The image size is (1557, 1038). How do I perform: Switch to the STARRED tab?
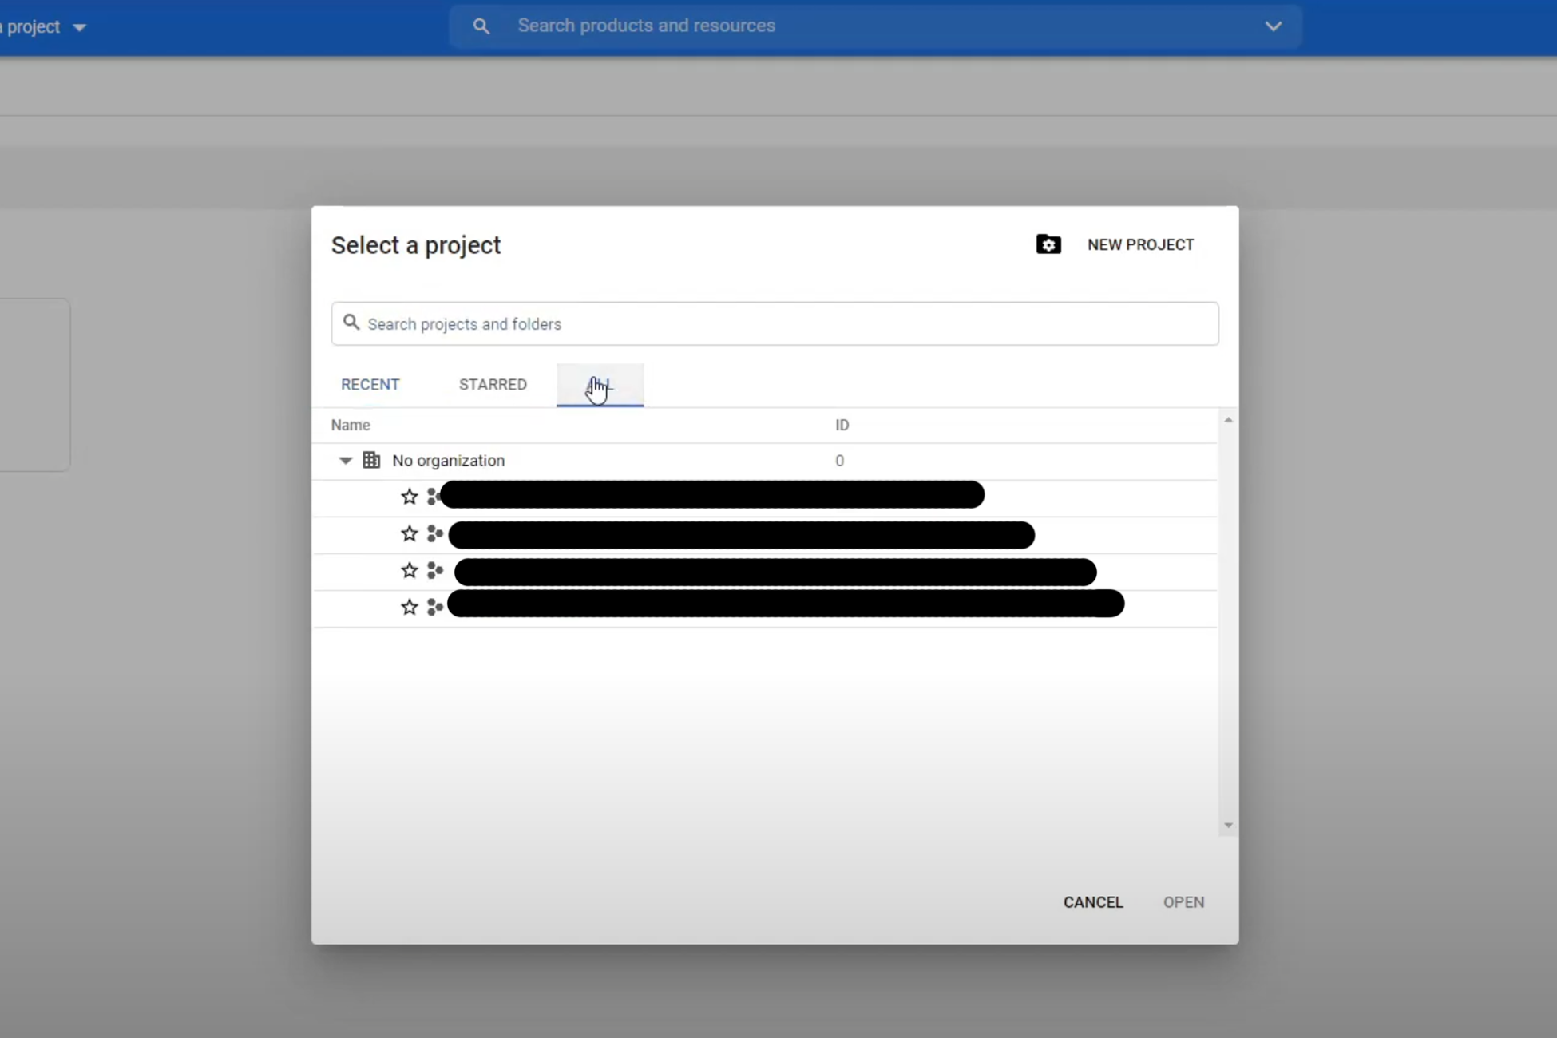pyautogui.click(x=493, y=384)
